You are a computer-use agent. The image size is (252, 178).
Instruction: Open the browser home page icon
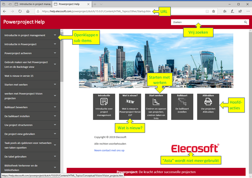pos(28,11)
